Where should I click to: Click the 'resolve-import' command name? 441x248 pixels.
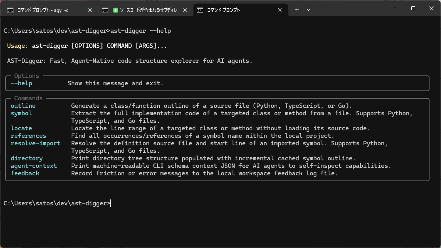(36, 143)
